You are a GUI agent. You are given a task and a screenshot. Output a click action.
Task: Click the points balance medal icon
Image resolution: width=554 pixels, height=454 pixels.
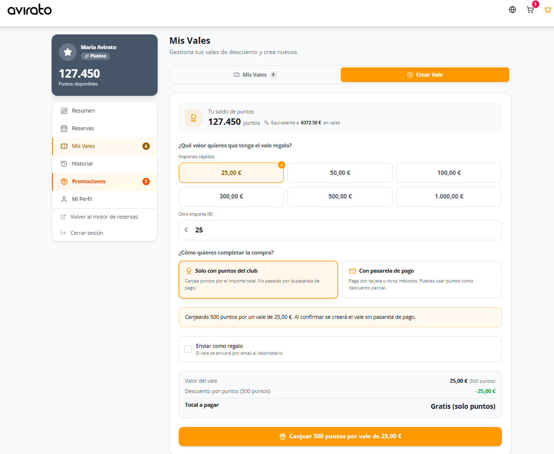194,118
